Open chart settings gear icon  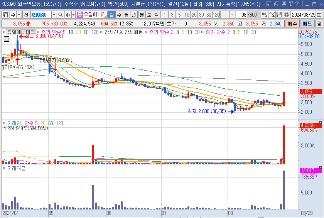[x=286, y=15]
